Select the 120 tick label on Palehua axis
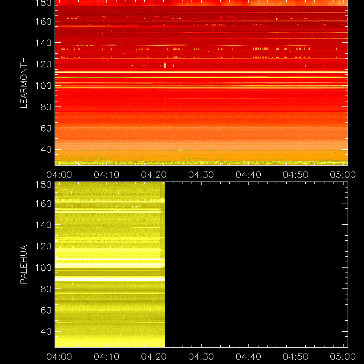 43,246
